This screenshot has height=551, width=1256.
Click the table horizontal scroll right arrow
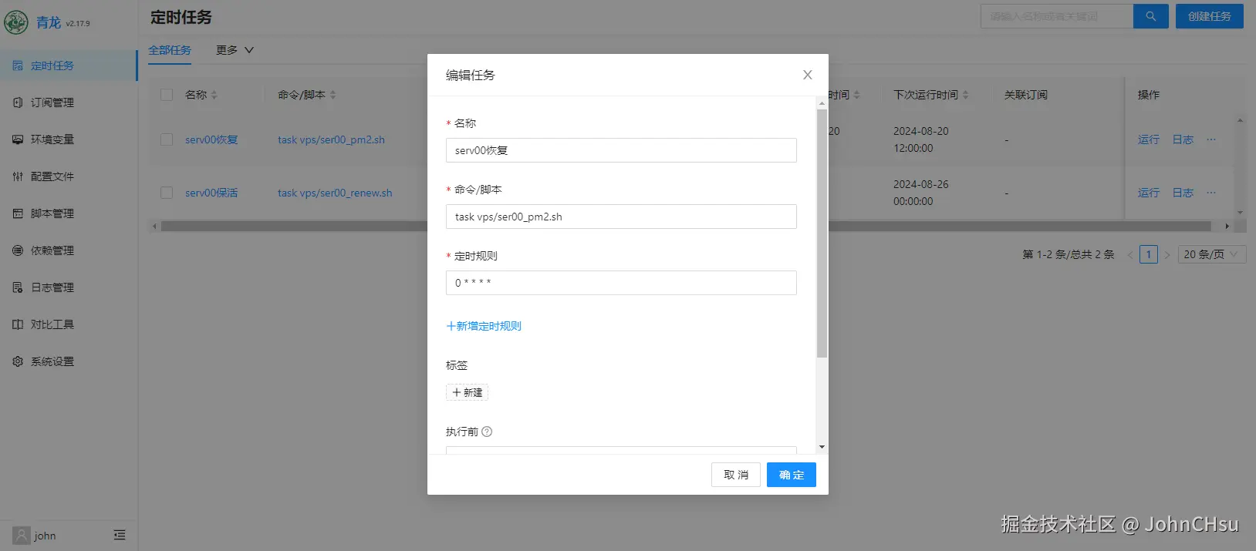coord(1227,227)
